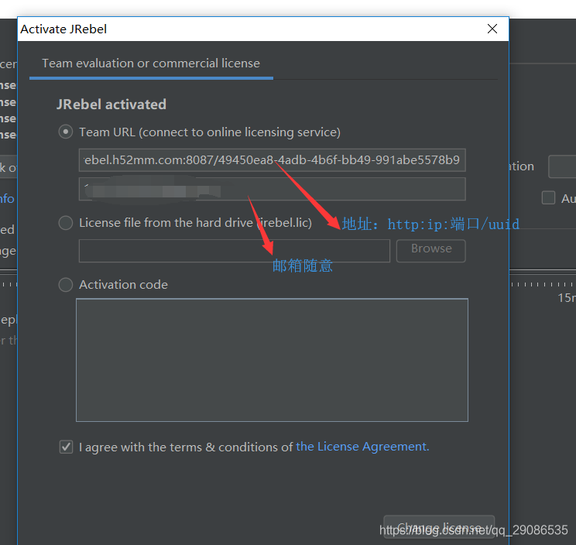Close the Activate JRebel dialog
Viewport: 576px width, 545px height.
(492, 29)
